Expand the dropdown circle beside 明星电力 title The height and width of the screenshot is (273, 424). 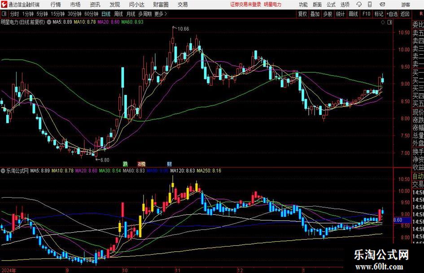(x=49, y=22)
